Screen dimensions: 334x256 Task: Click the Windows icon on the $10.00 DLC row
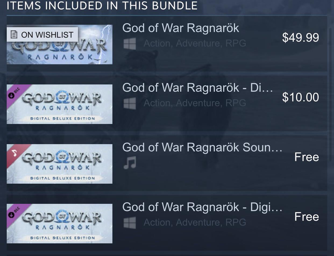point(130,103)
